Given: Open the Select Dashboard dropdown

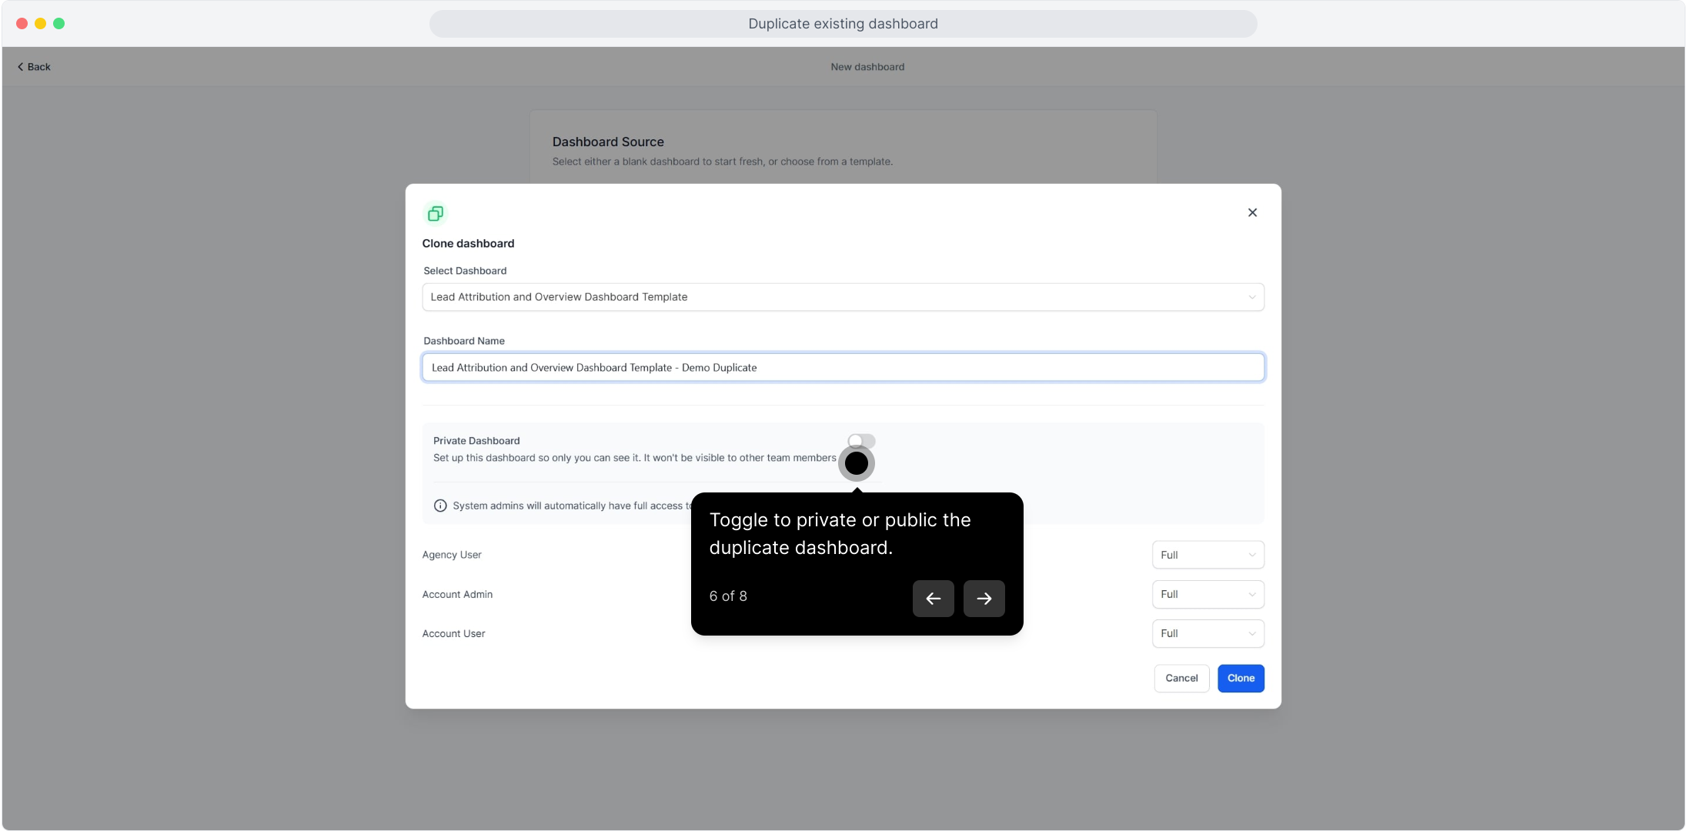Looking at the screenshot, I should click(x=843, y=297).
